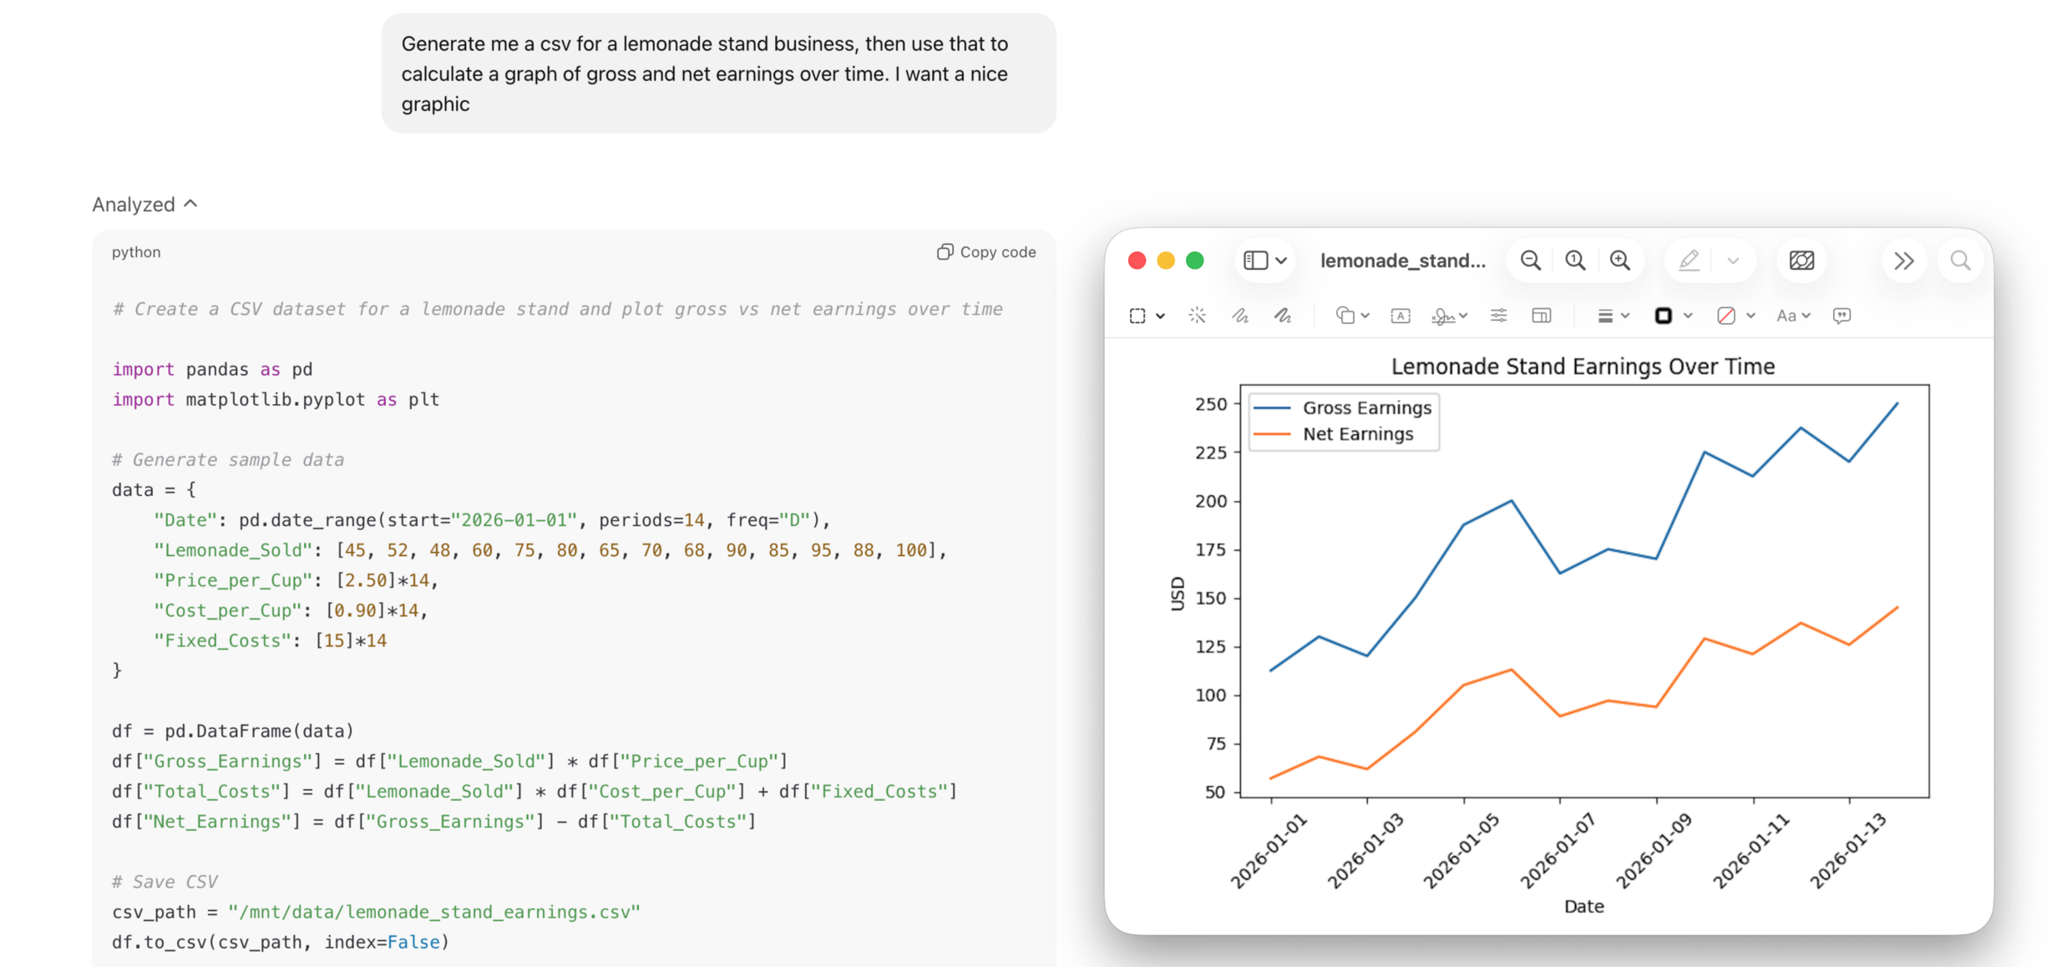Reset to actual size zoom in Preview
Viewport: 2057px width, 967px height.
pyautogui.click(x=1575, y=261)
